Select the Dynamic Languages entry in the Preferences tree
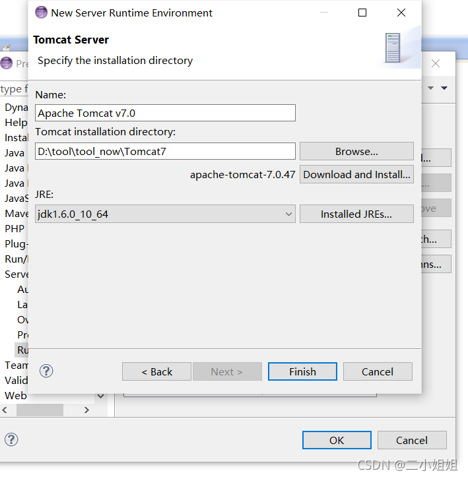The height and width of the screenshot is (477, 468). [x=16, y=107]
